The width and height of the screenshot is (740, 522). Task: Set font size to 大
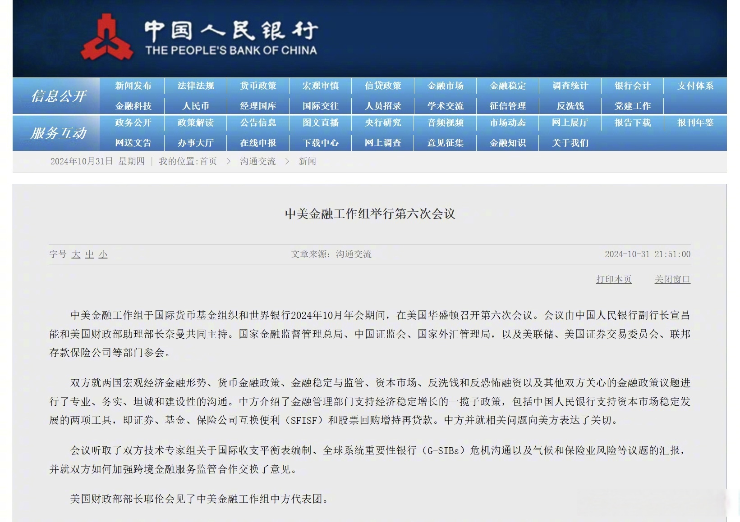click(76, 254)
